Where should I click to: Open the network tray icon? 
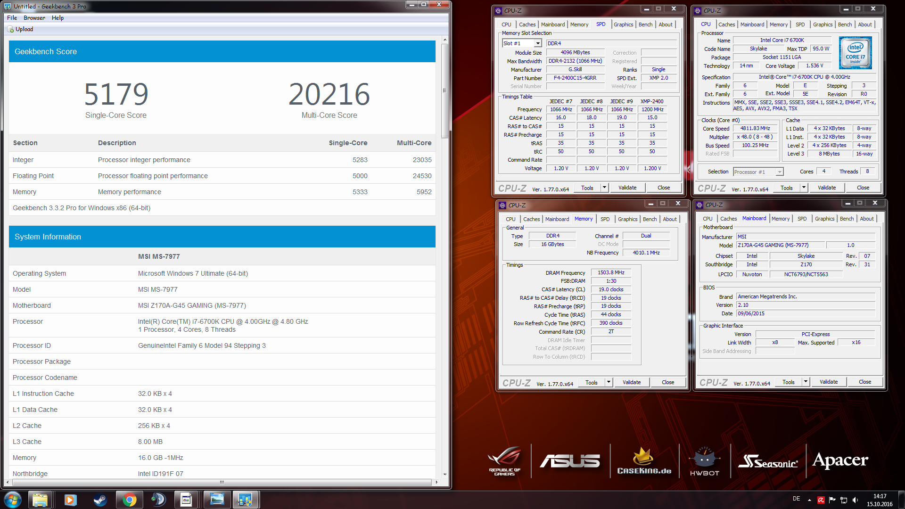point(844,500)
